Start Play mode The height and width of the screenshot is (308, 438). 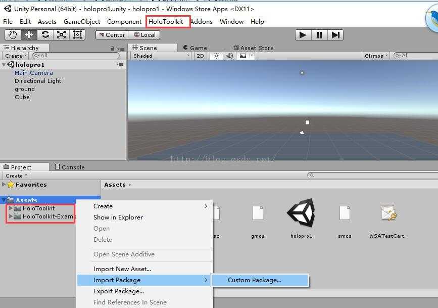coord(303,35)
